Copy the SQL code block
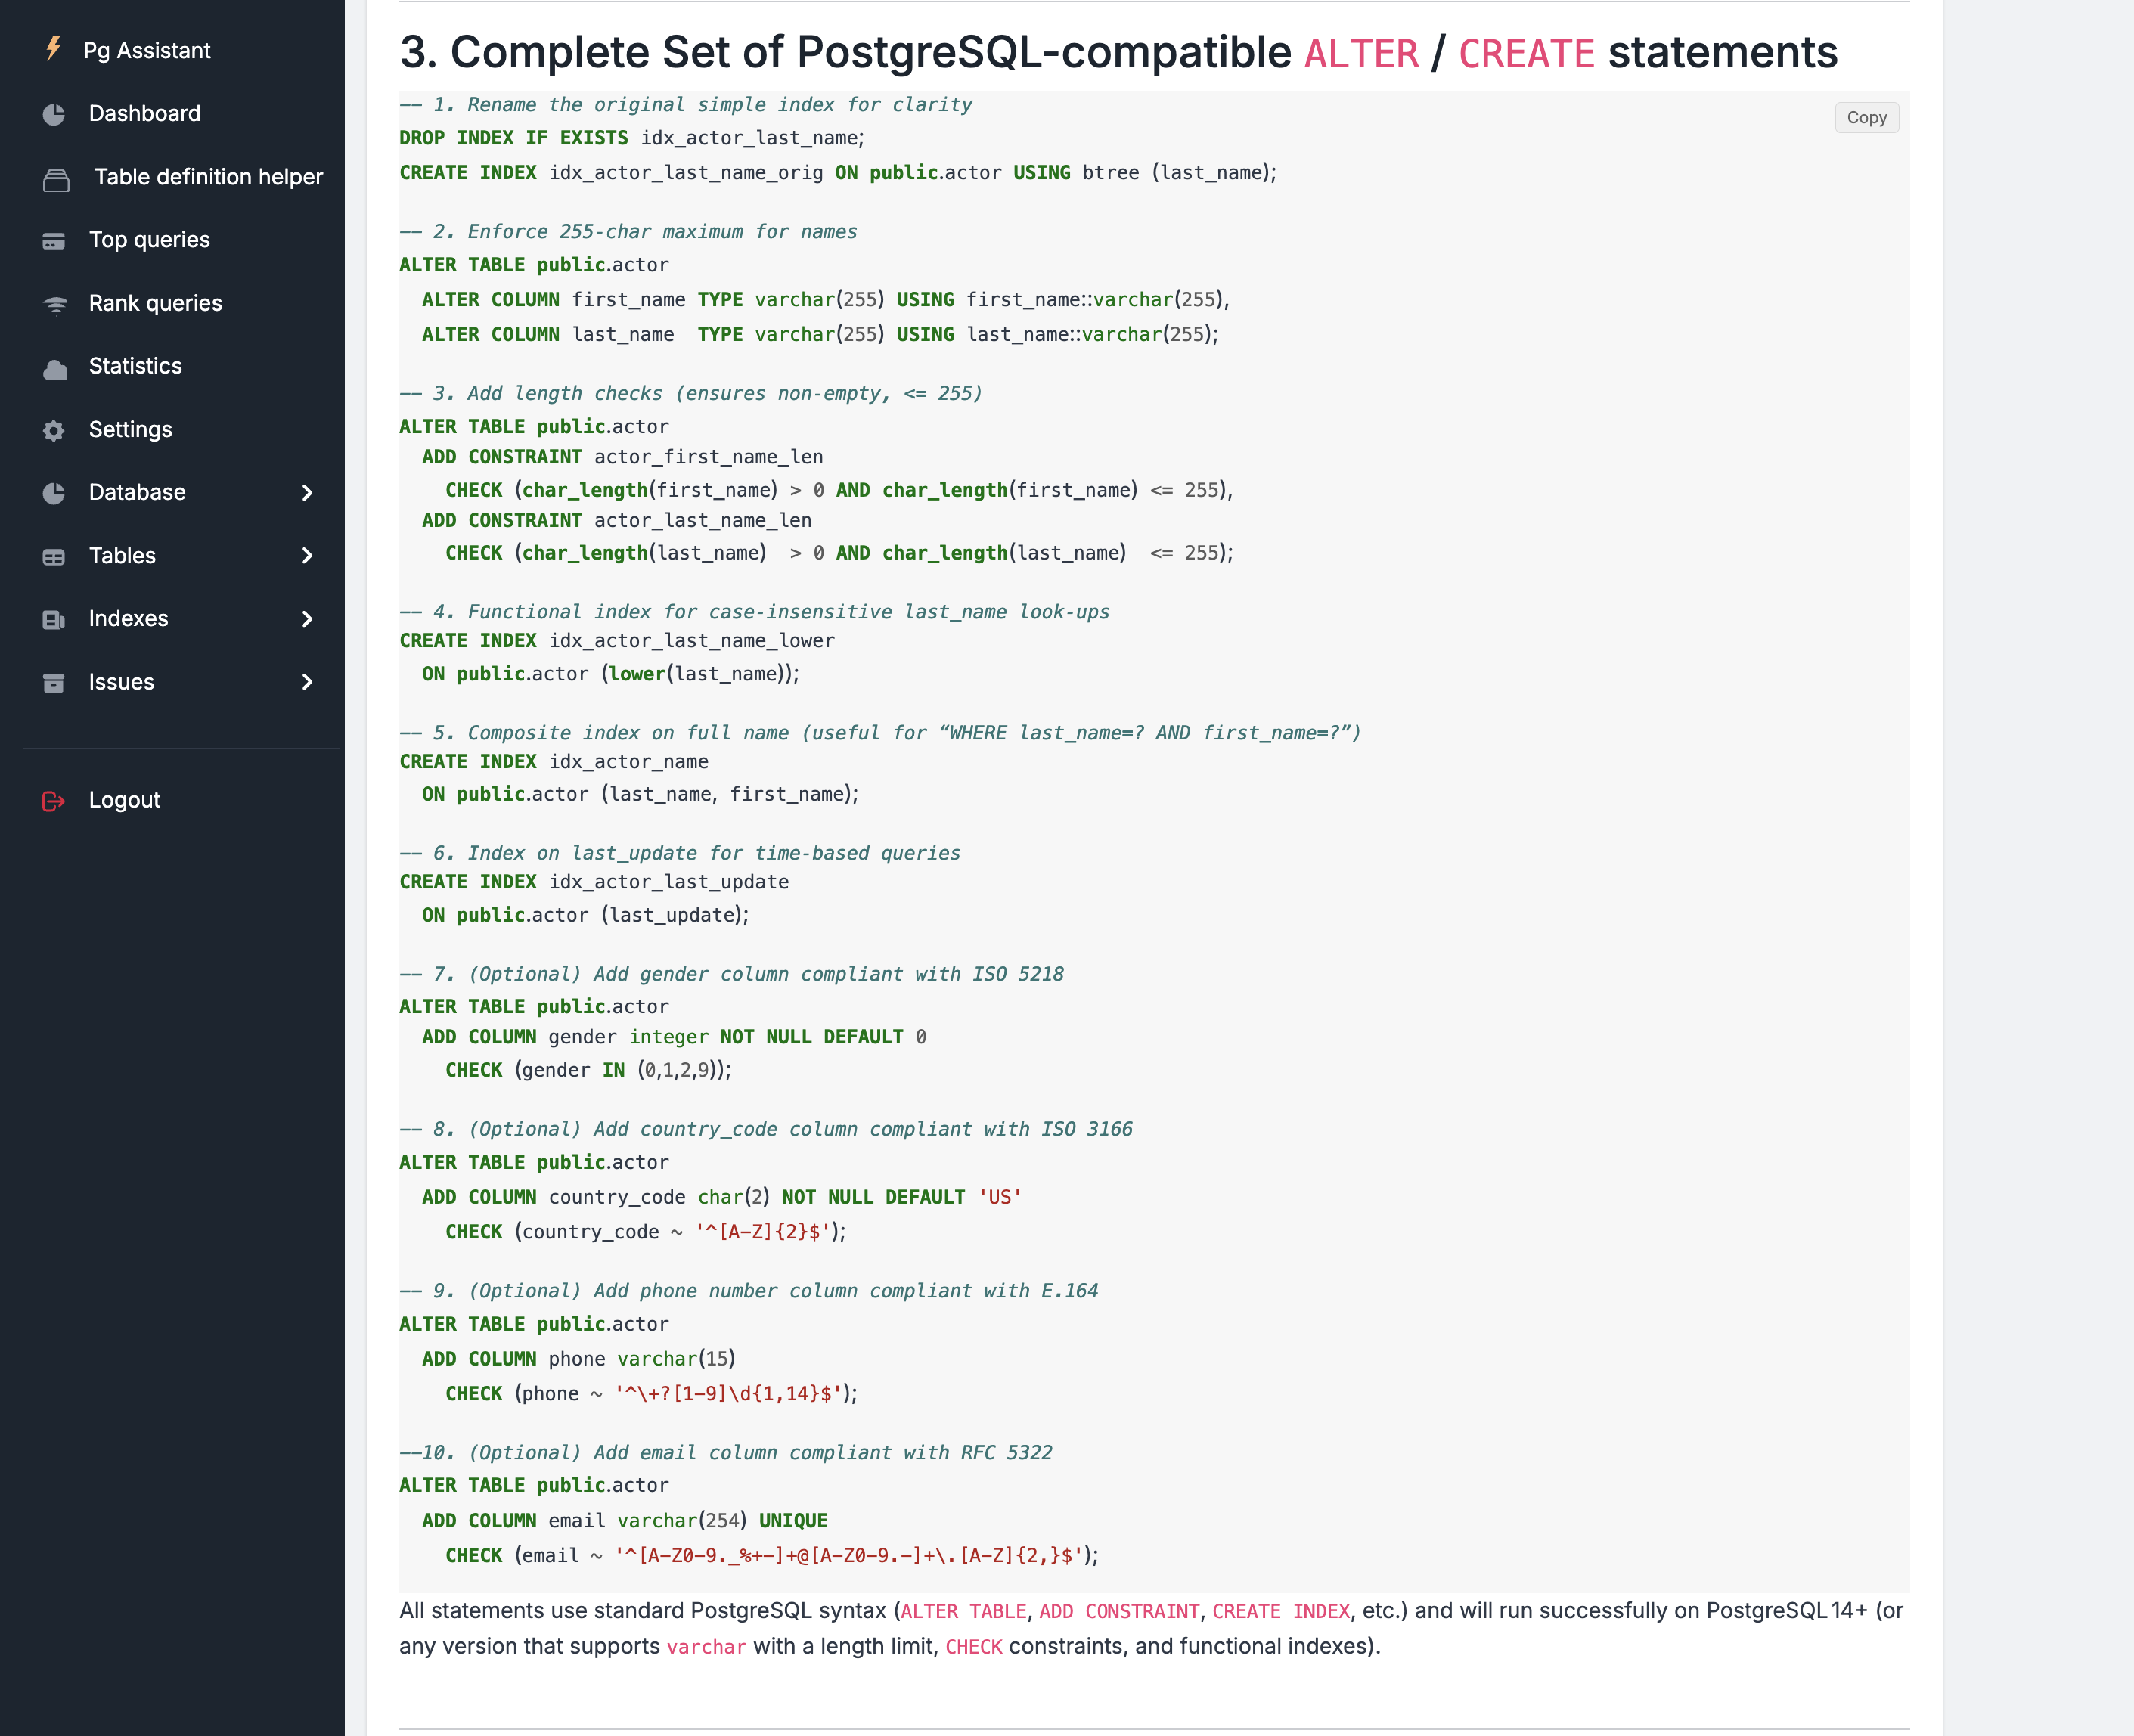Image resolution: width=2134 pixels, height=1736 pixels. [x=1866, y=117]
